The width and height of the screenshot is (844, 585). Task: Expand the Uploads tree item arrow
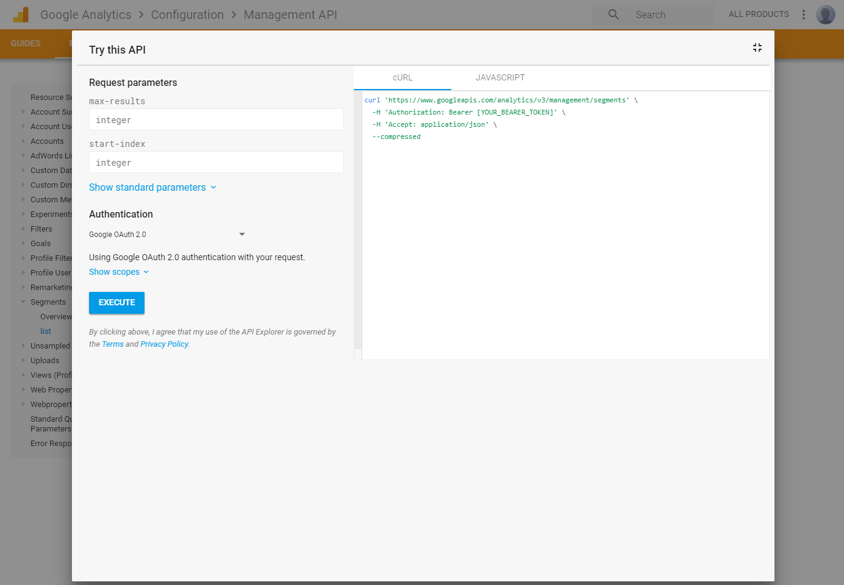(x=23, y=360)
